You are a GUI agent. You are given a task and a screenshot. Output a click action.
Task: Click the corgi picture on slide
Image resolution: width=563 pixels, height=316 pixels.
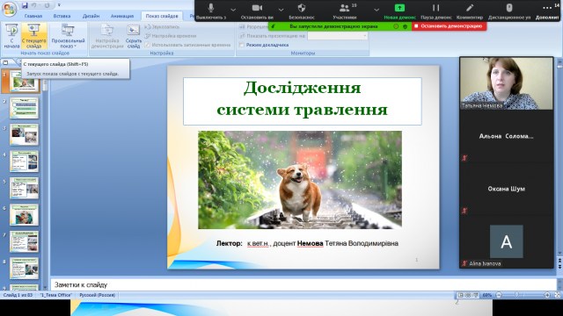coord(300,180)
